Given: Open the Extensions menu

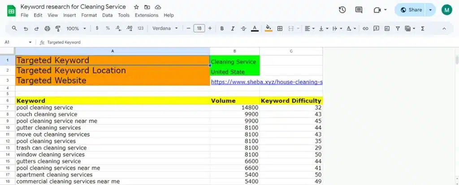Looking at the screenshot, I should point(147,15).
